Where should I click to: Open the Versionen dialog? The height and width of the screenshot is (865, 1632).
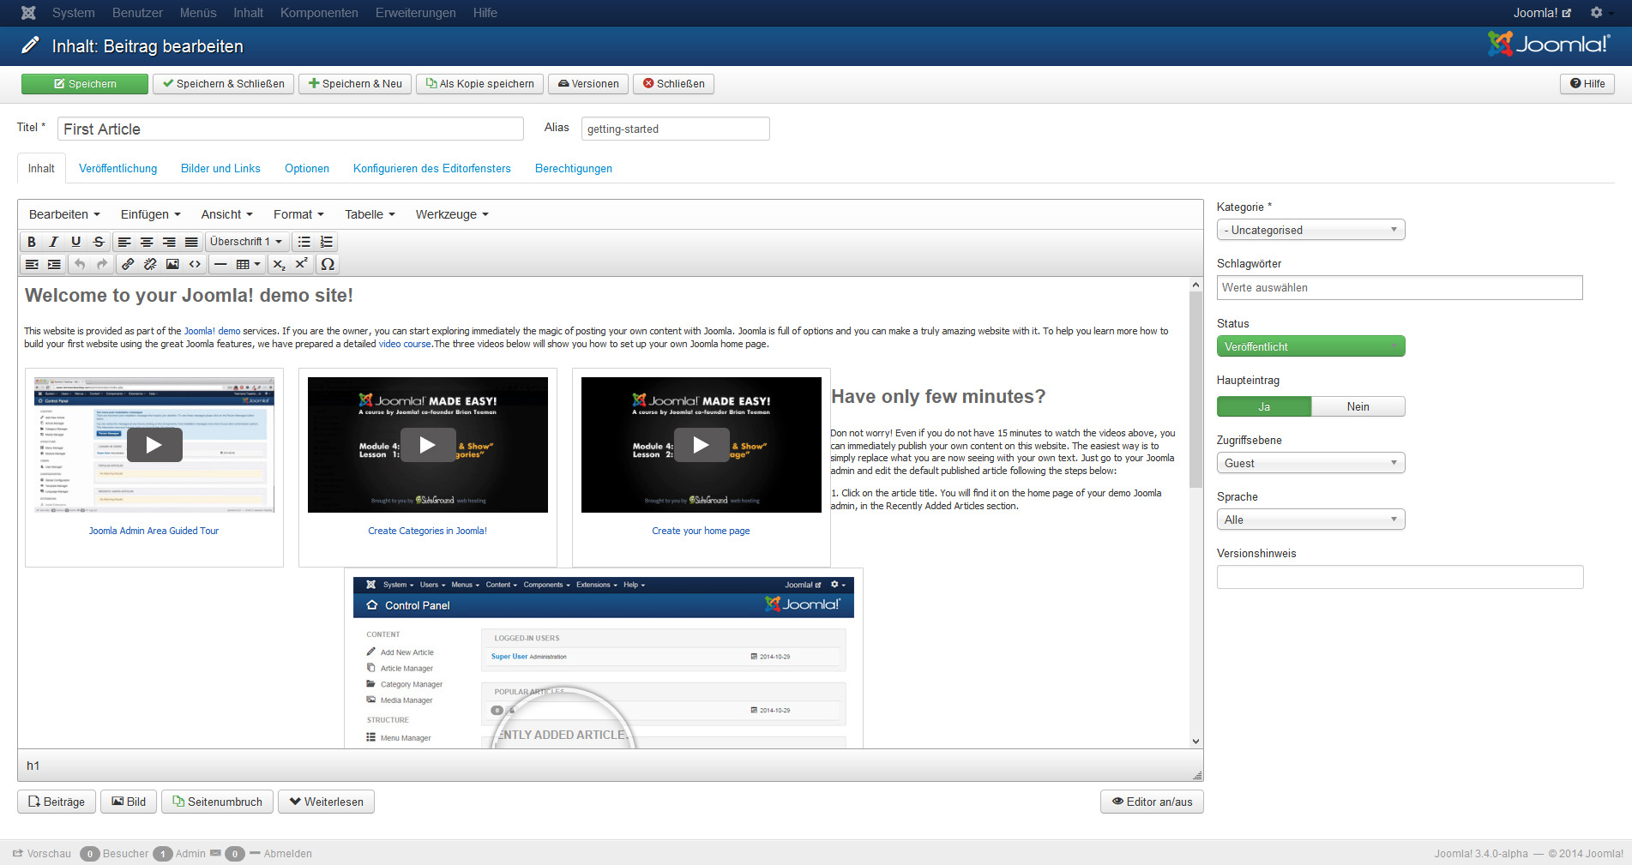588,83
